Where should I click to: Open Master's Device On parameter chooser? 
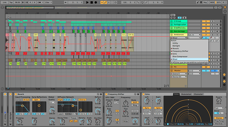click(179, 77)
